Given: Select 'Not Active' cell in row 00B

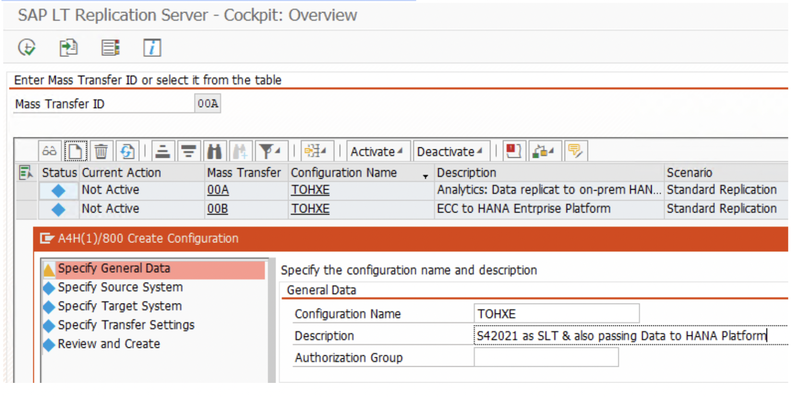Looking at the screenshot, I should 142,209.
